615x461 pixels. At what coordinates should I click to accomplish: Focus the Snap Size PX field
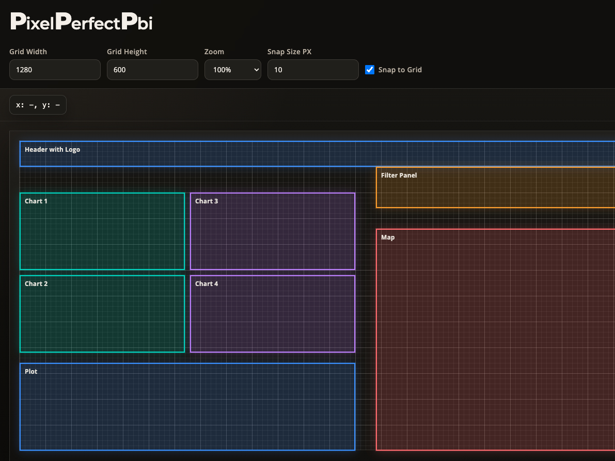313,70
